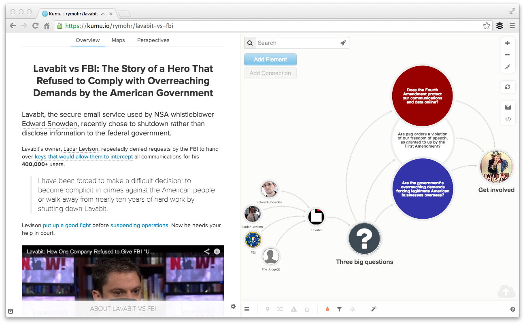Take a map screenshot with camera icon
This screenshot has width=525, height=325.
point(508,107)
